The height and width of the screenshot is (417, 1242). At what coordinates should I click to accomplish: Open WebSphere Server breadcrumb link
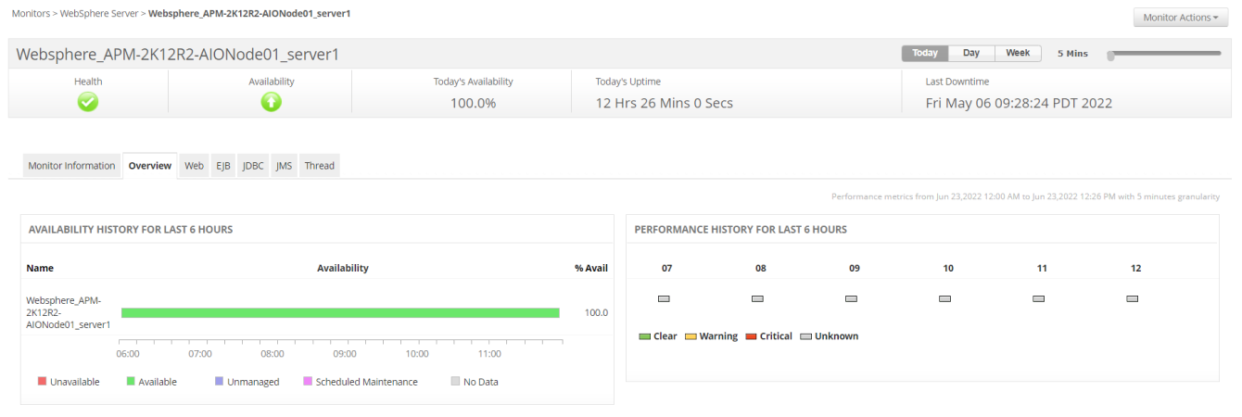coord(99,14)
